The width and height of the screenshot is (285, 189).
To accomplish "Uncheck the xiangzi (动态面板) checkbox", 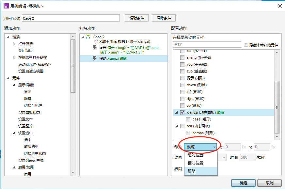I will 182,113.
